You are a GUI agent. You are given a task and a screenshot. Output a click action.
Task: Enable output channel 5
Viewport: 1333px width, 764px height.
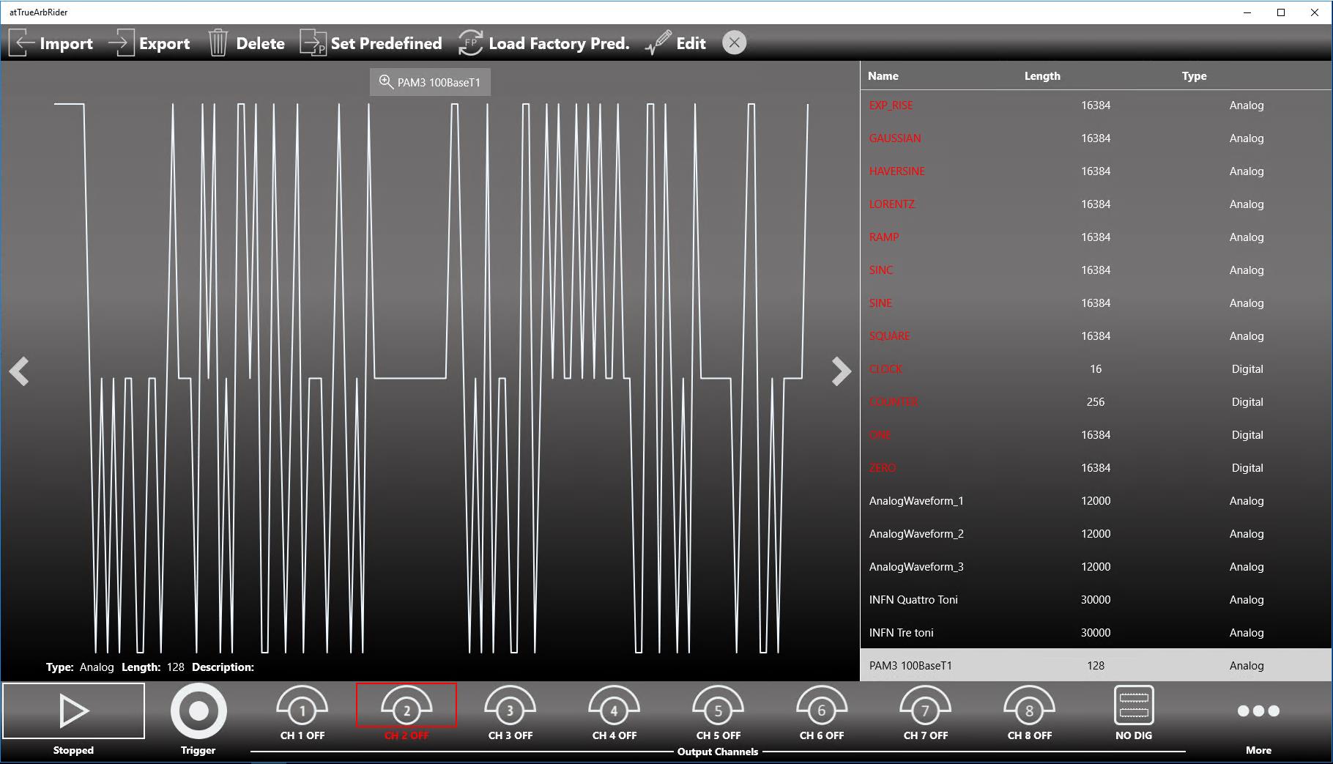(718, 711)
